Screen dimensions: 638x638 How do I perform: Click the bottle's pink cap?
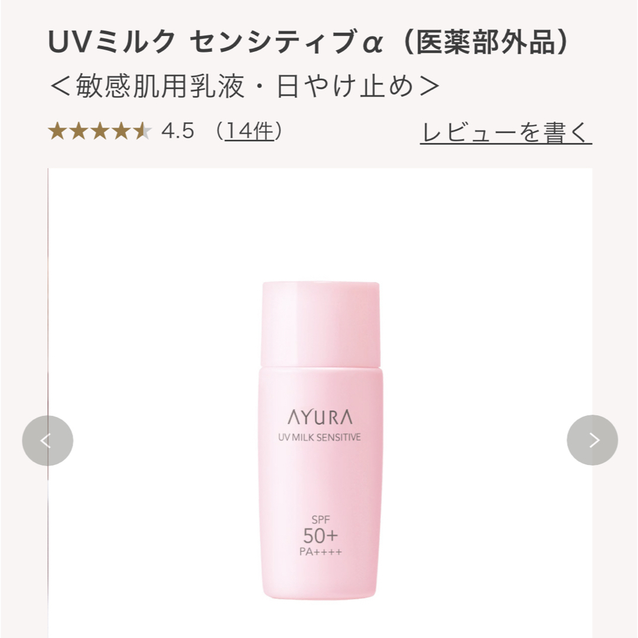tap(320, 324)
